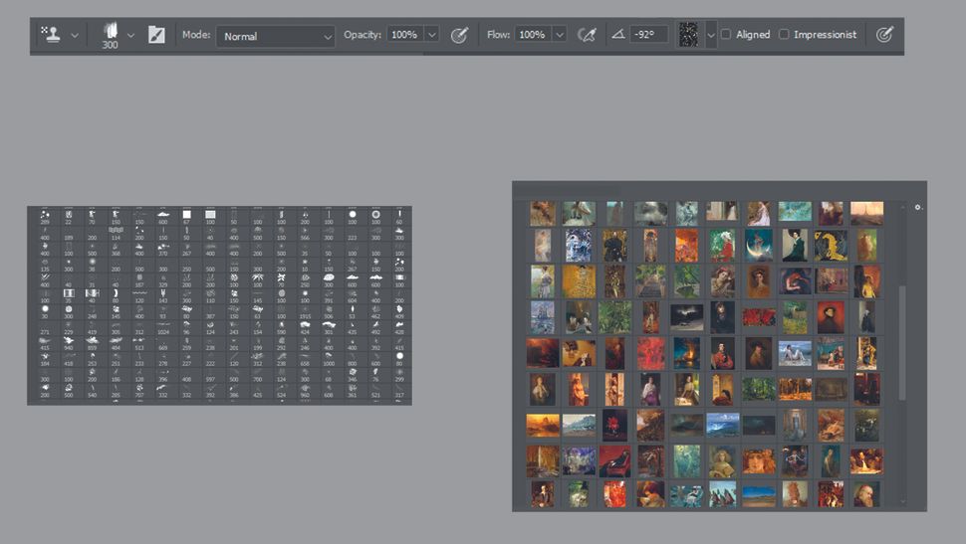Viewport: 966px width, 544px height.
Task: Select the crescent moon painting pattern
Action: (759, 245)
